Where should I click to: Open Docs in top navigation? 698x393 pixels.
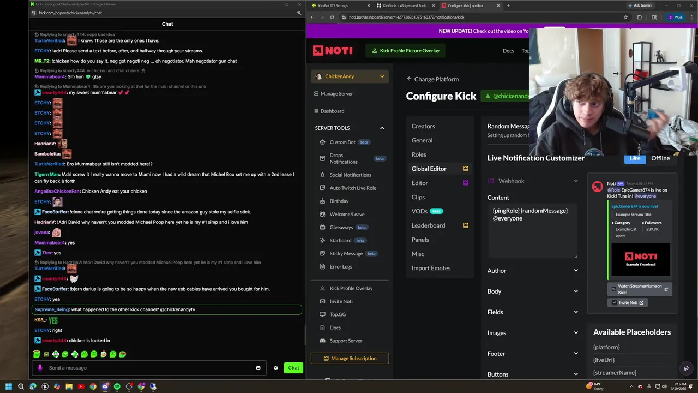click(508, 51)
